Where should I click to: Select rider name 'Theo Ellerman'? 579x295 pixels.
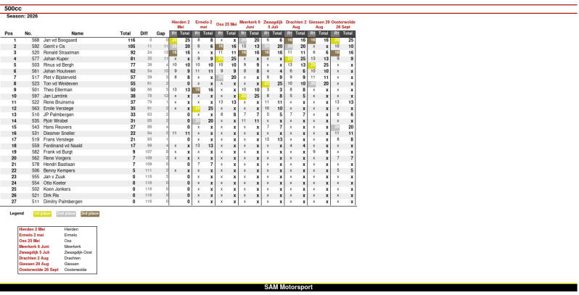click(x=57, y=90)
